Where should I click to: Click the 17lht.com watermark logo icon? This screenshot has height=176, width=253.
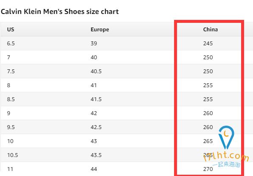click(x=226, y=137)
